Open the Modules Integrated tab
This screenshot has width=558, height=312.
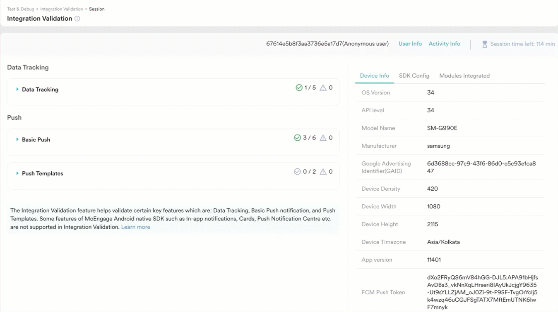point(464,76)
